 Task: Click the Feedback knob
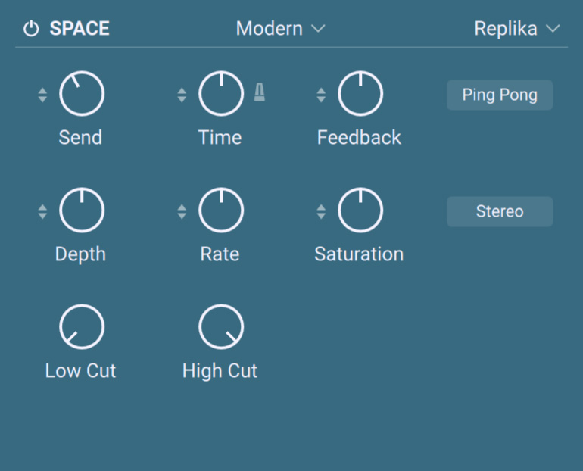(x=360, y=94)
